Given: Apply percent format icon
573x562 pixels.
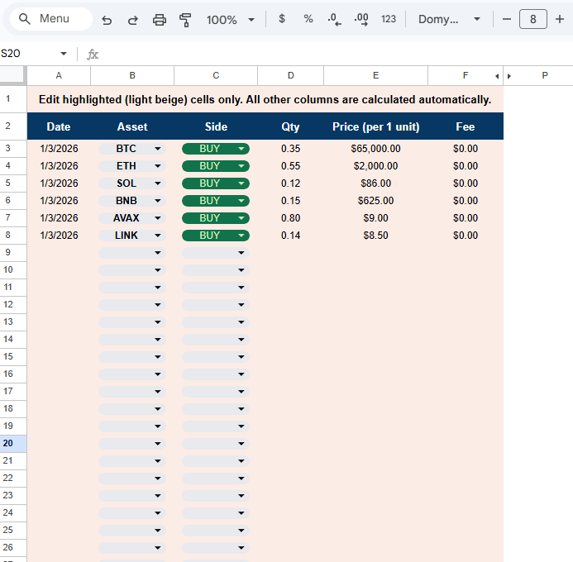Looking at the screenshot, I should (x=308, y=19).
